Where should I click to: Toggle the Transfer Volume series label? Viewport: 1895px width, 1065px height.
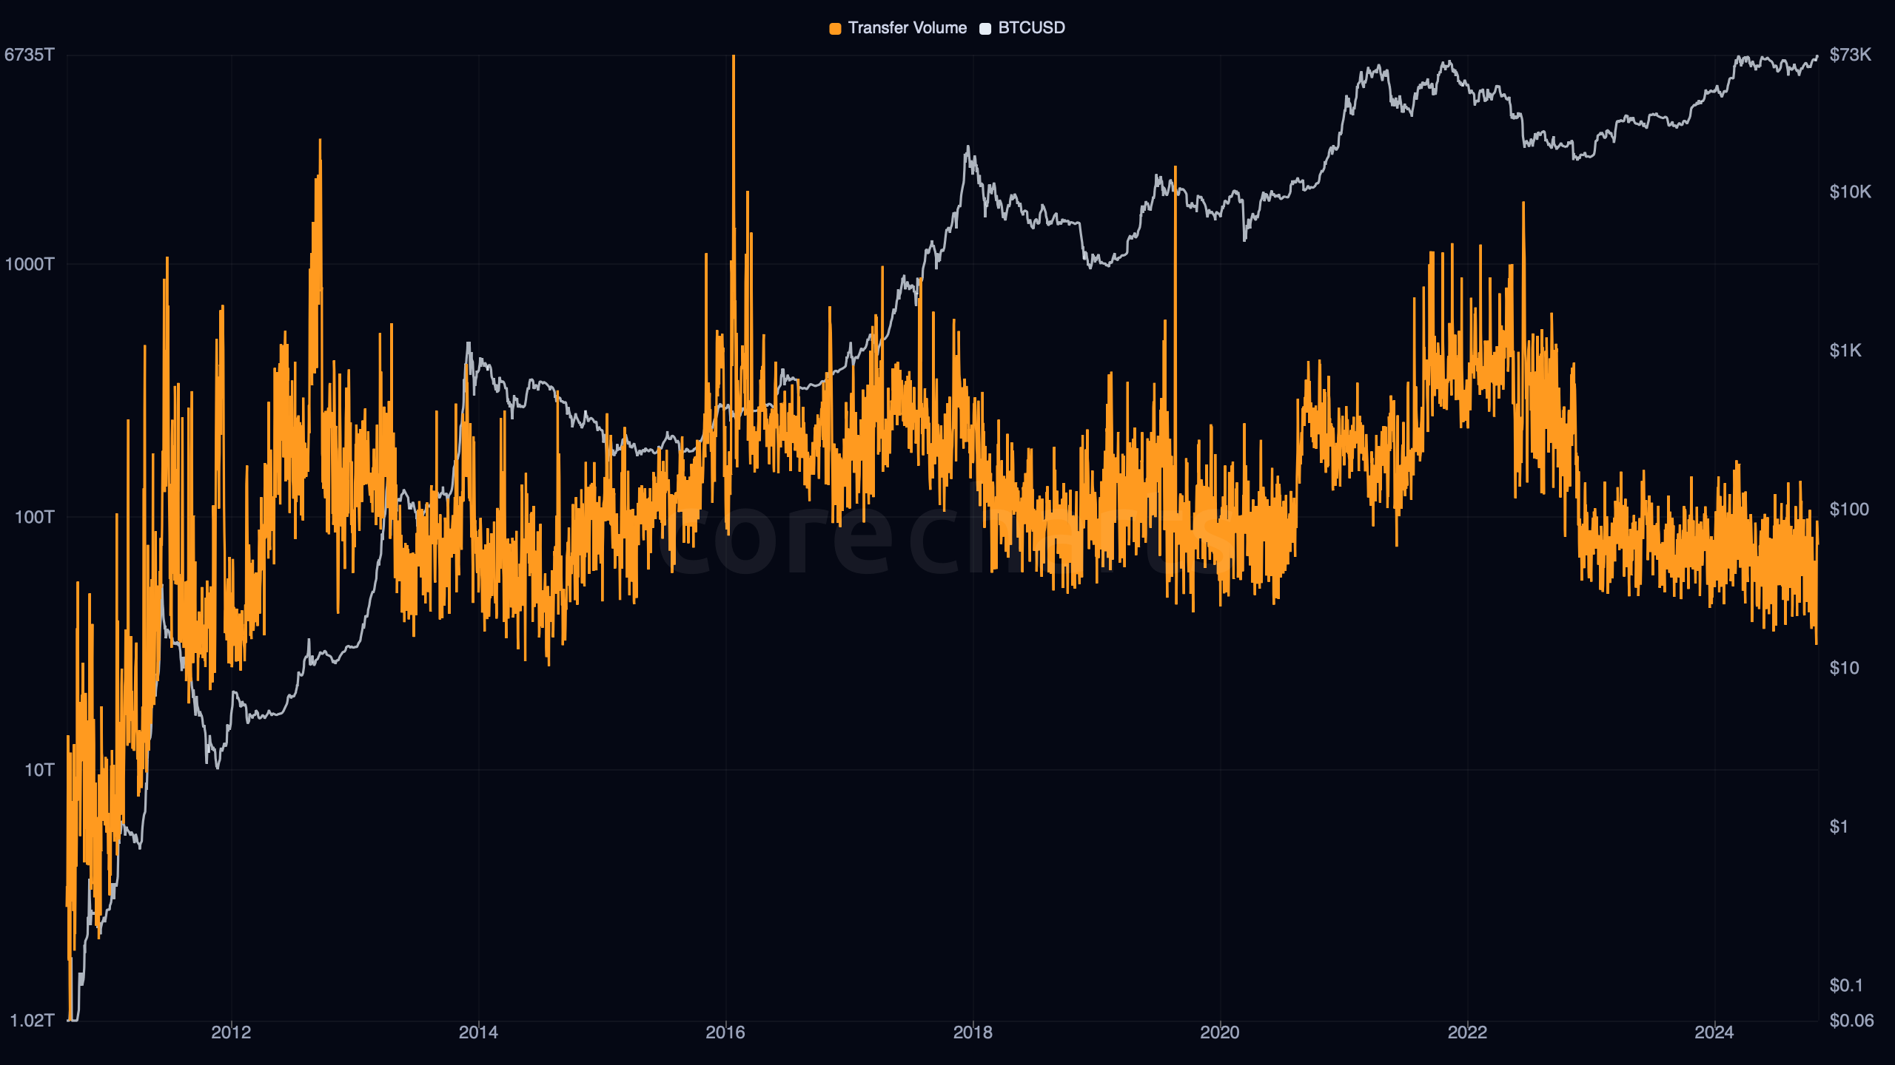(x=907, y=28)
